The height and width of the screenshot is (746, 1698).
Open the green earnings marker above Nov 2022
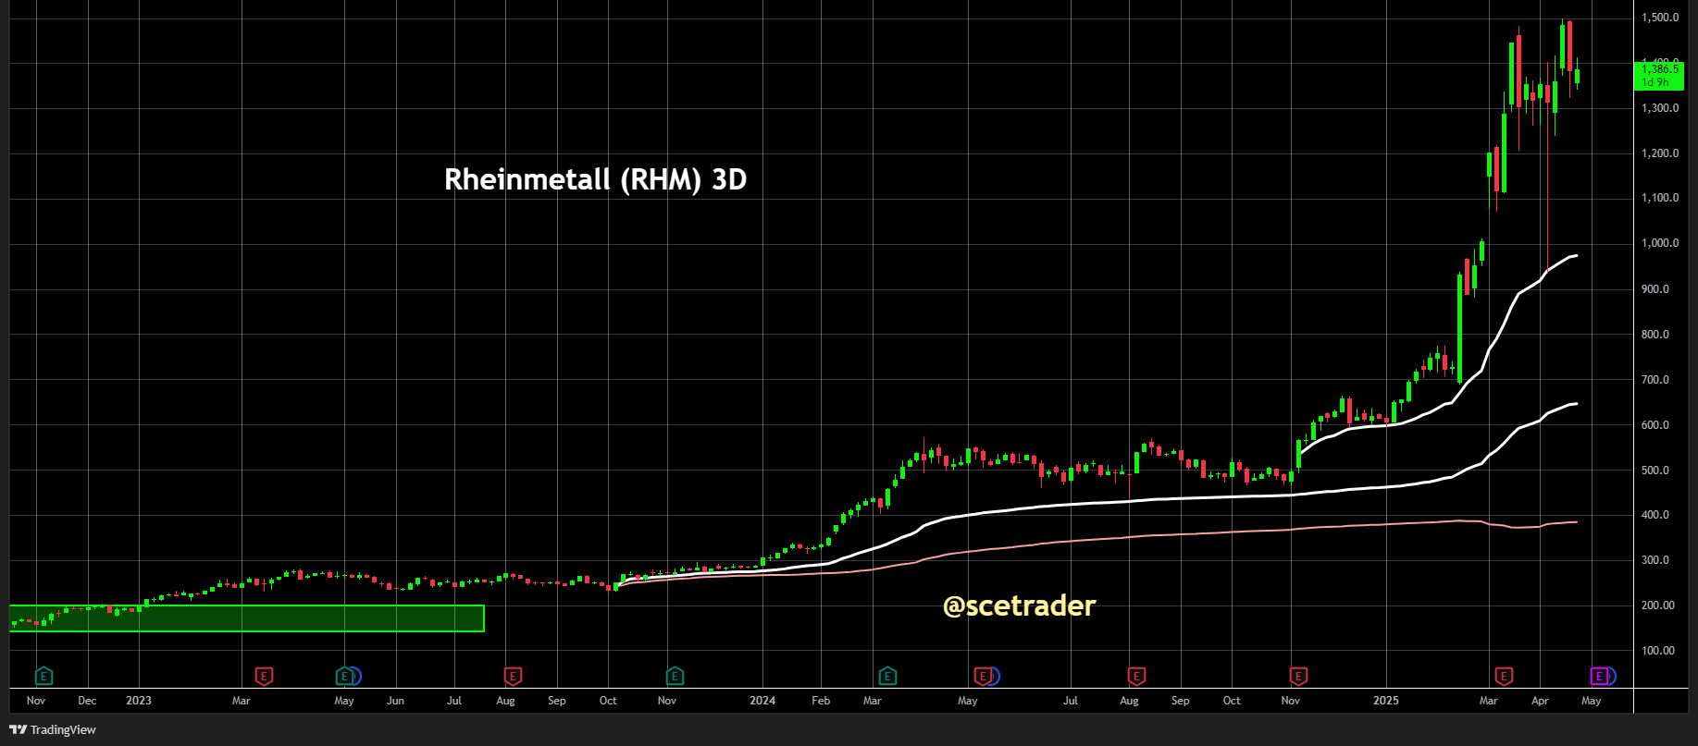point(43,676)
